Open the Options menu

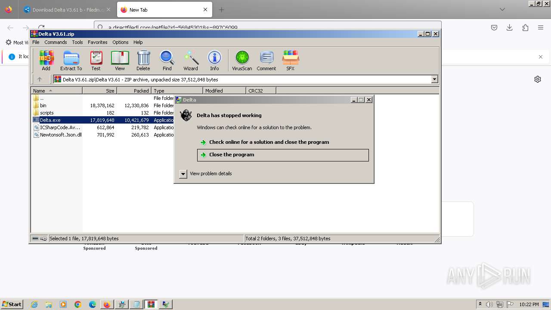pos(121,42)
